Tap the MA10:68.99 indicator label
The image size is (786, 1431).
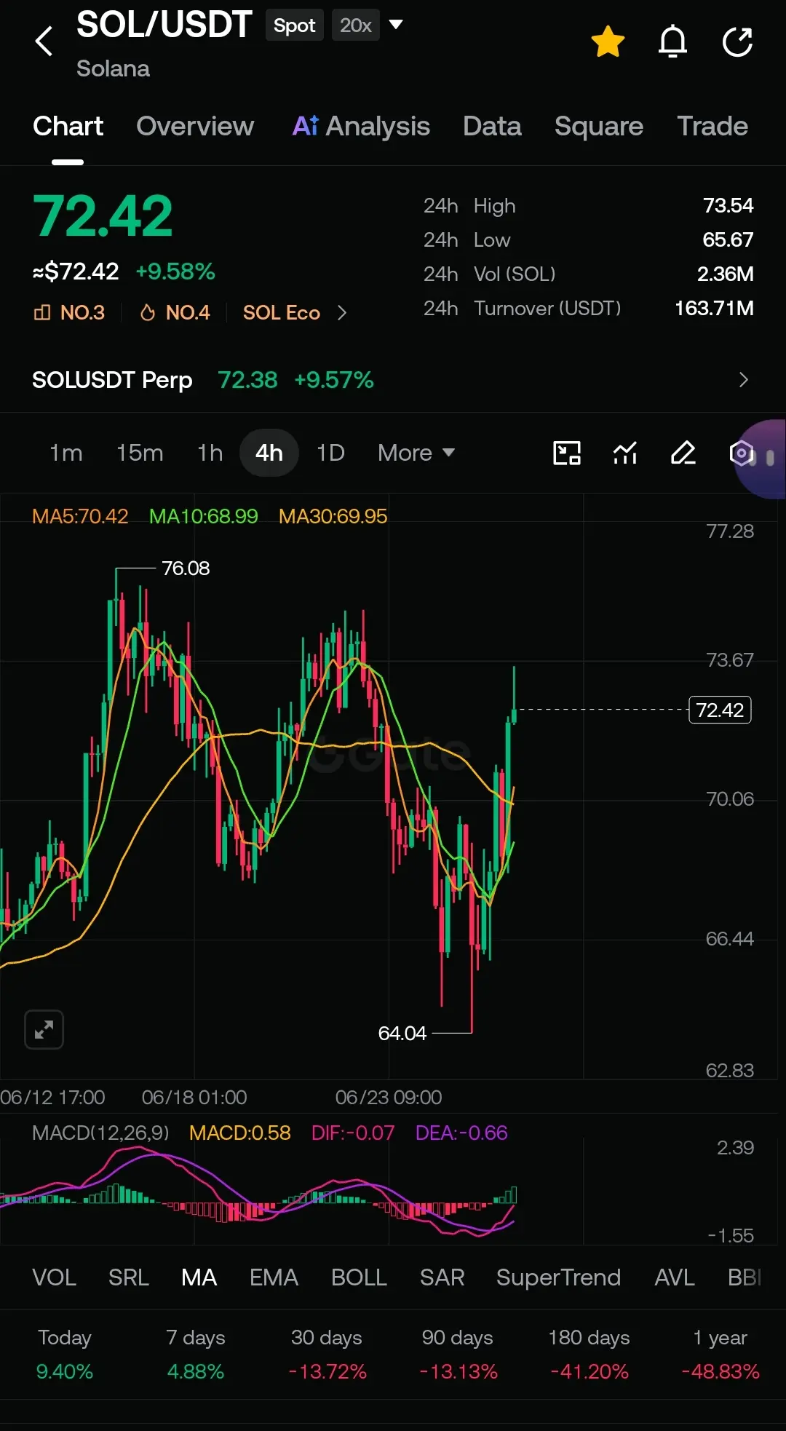[x=204, y=516]
